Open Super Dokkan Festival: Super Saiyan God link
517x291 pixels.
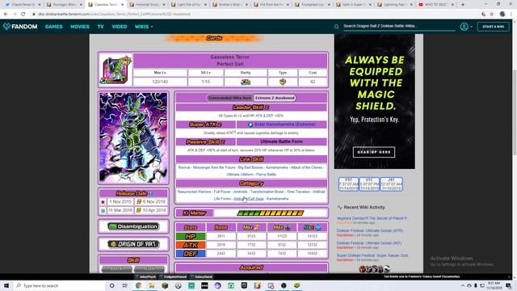tap(372, 255)
